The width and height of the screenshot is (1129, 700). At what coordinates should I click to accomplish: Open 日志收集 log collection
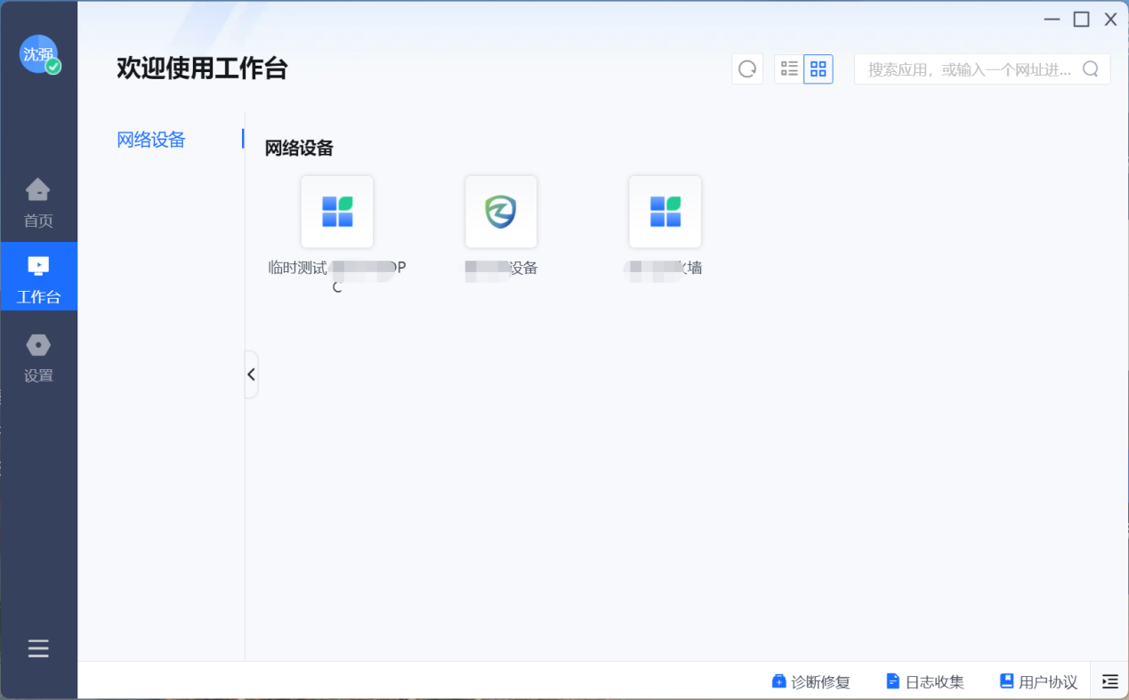(925, 682)
